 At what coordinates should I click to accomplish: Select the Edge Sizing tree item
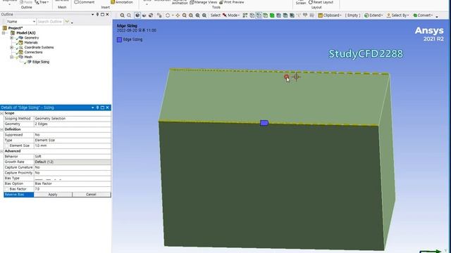[x=41, y=62]
